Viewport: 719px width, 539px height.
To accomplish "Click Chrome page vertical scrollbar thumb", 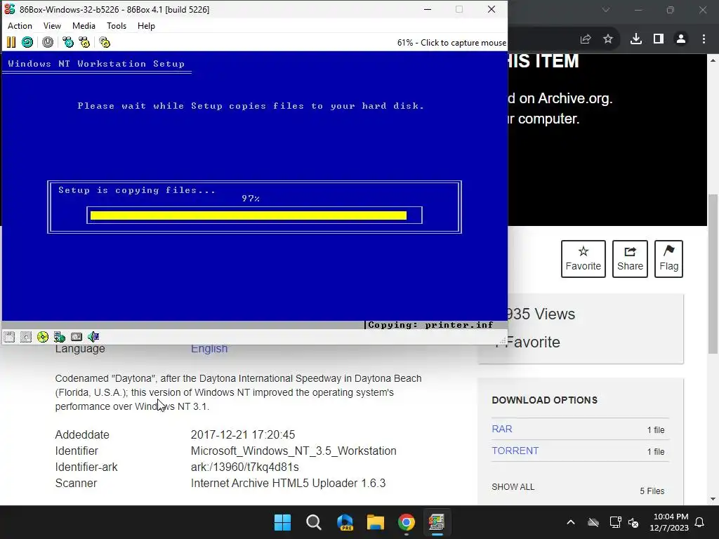I will tap(713, 274).
